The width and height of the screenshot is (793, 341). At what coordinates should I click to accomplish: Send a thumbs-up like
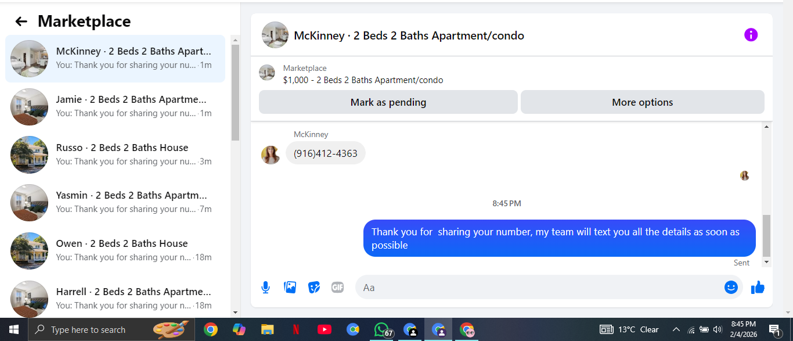[x=758, y=287]
